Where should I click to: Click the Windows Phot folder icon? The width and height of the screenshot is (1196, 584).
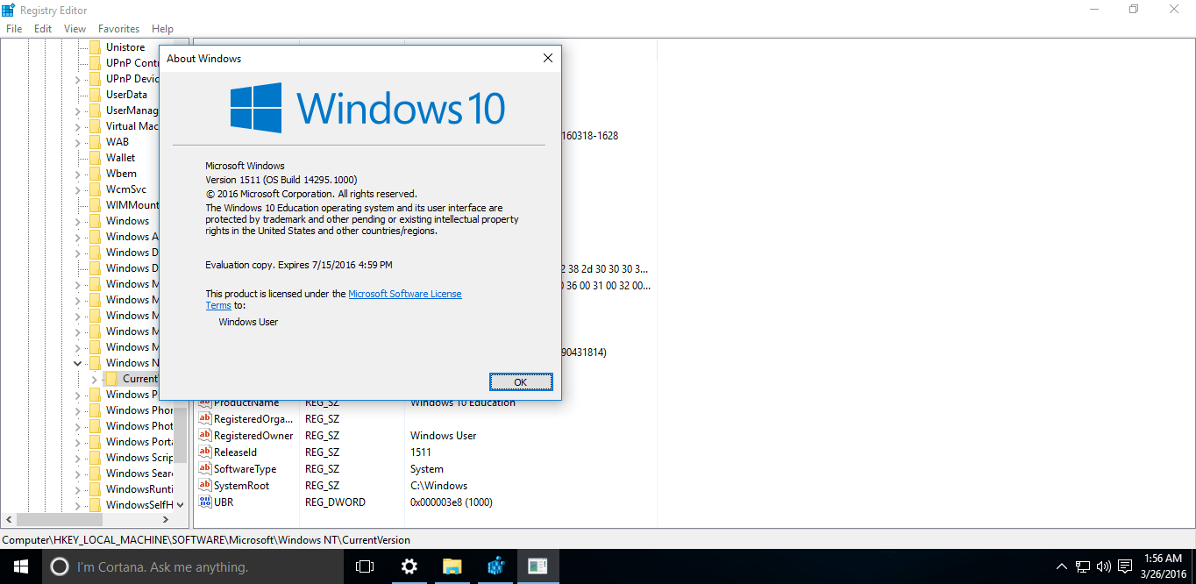coord(95,426)
